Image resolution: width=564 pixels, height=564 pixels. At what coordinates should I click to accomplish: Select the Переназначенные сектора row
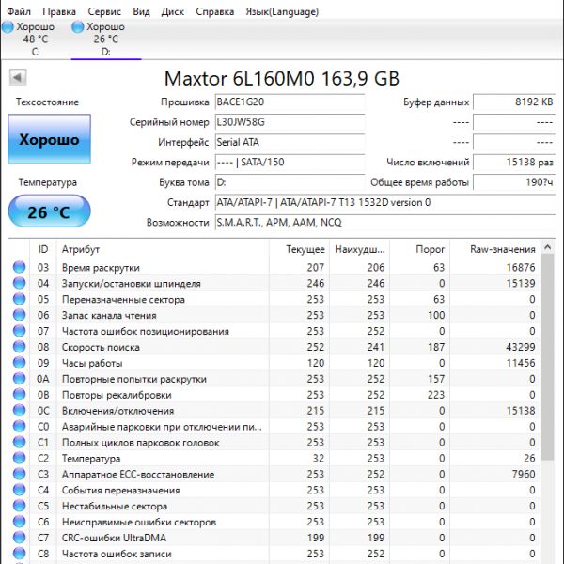tap(274, 299)
